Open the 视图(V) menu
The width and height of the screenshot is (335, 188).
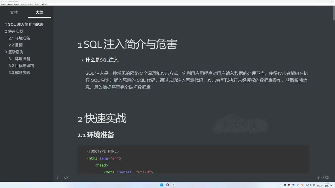(31, 4)
